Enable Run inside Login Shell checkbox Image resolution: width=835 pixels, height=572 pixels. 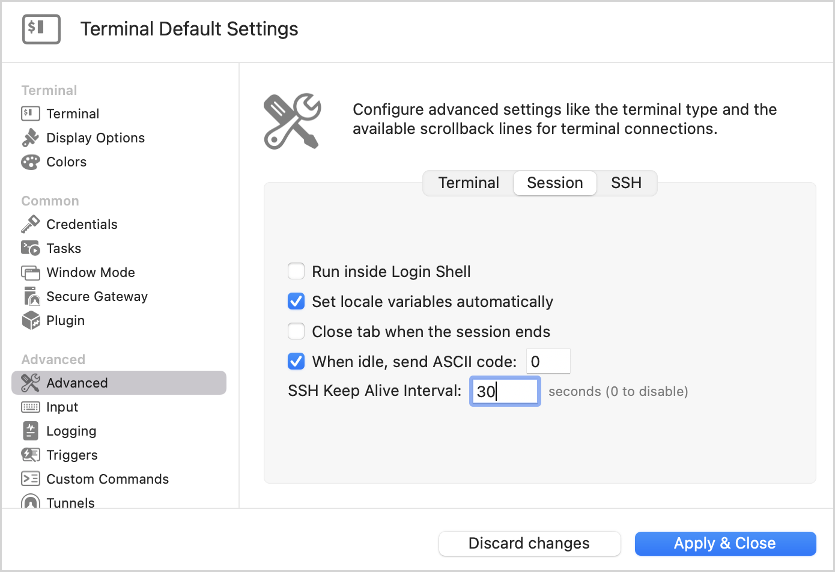(x=296, y=272)
